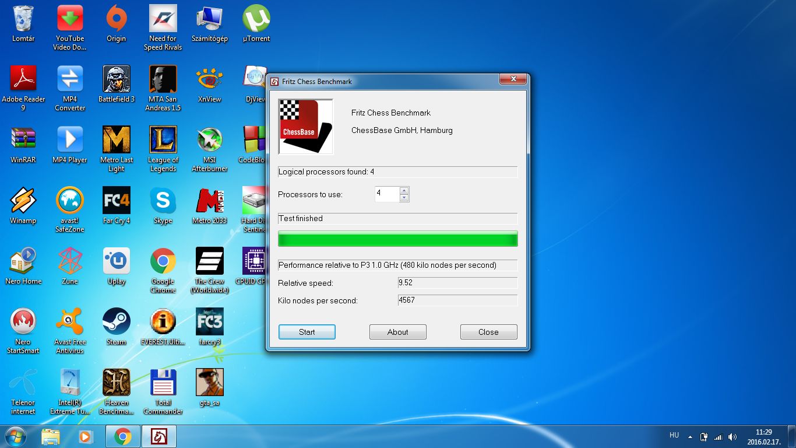The image size is (796, 448).
Task: Open the volume speaker tray icon
Action: click(732, 436)
